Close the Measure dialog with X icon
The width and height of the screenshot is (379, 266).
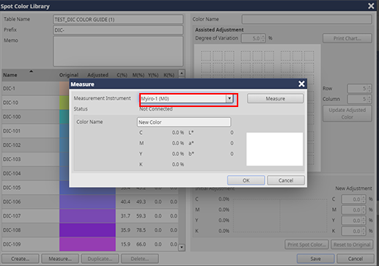coord(301,84)
